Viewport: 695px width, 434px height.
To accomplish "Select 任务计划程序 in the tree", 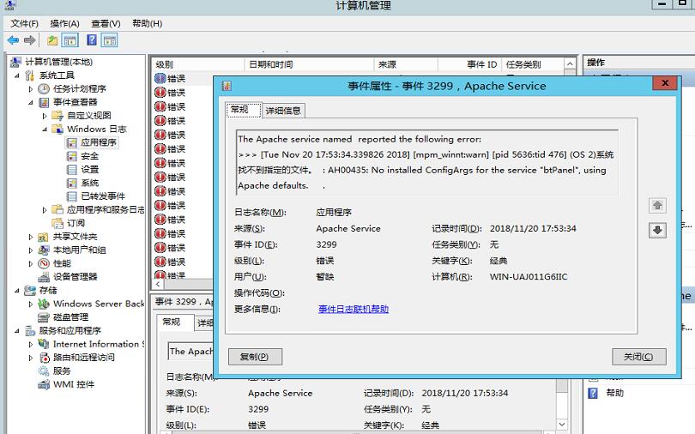I will 80,88.
